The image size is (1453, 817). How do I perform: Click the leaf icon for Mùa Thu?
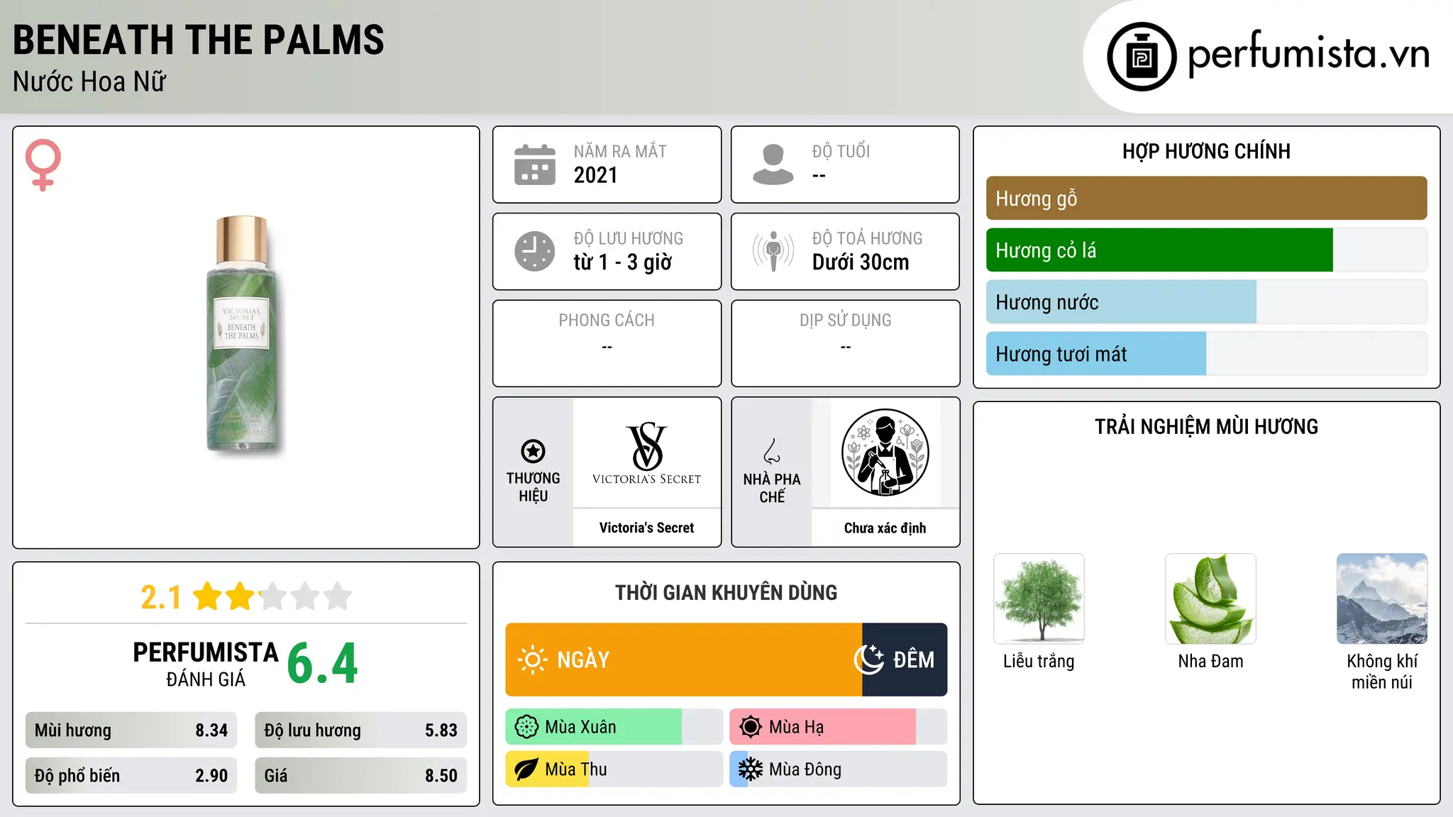526,769
